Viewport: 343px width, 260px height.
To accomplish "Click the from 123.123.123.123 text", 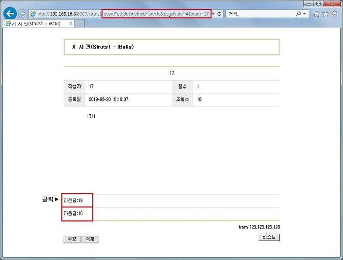I will point(259,227).
